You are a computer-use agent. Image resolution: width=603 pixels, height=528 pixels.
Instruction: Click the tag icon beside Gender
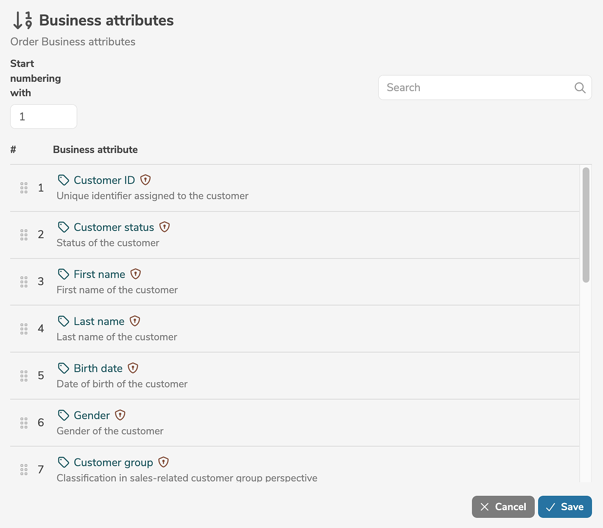[64, 415]
